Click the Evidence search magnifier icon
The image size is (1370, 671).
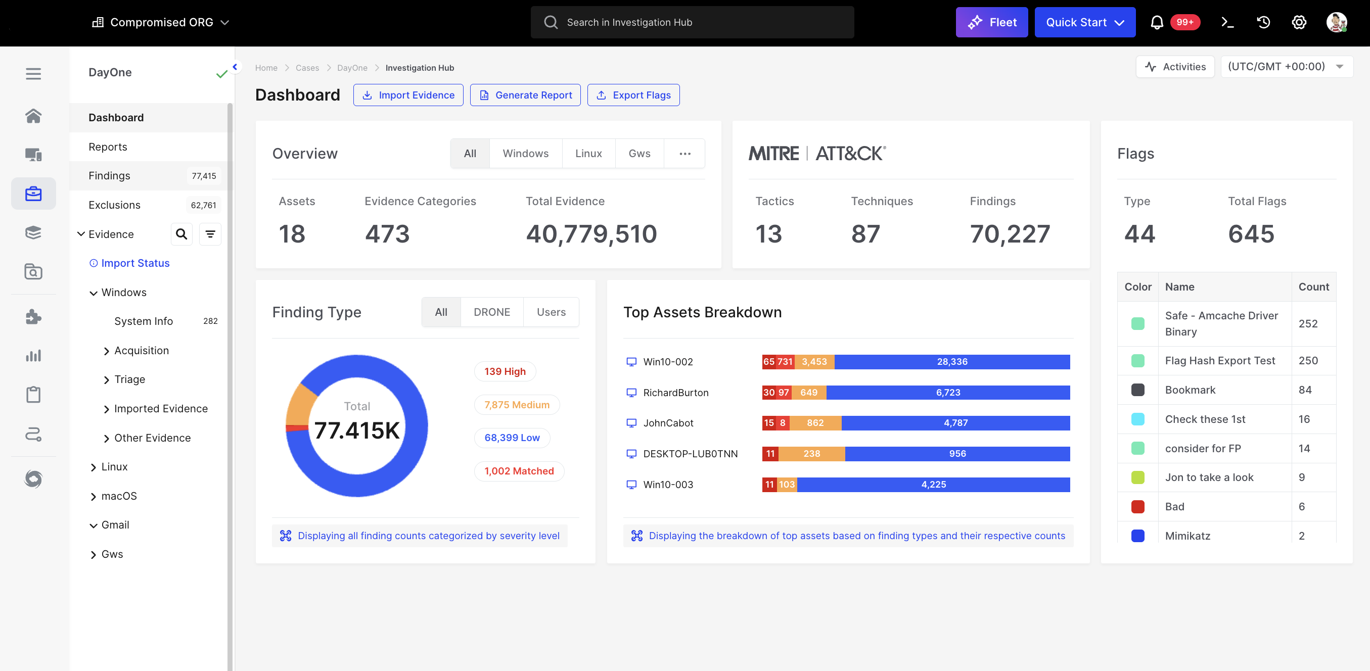click(x=181, y=234)
